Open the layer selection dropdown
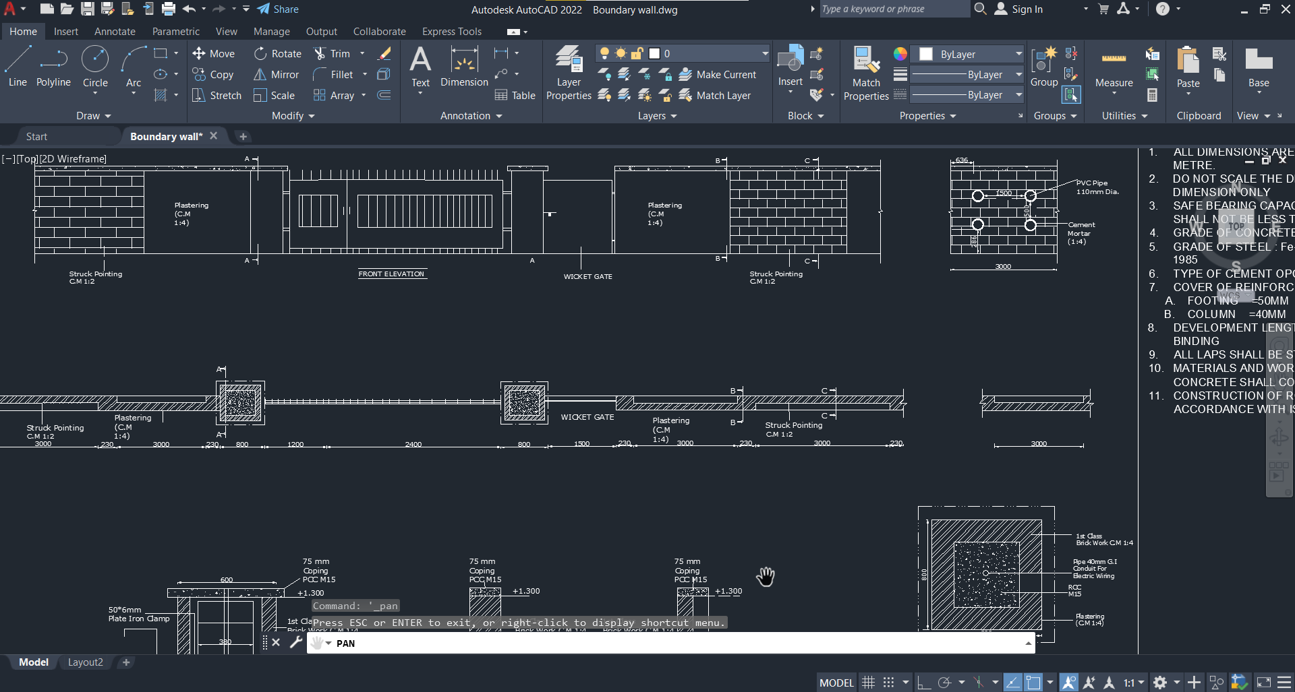 tap(765, 53)
